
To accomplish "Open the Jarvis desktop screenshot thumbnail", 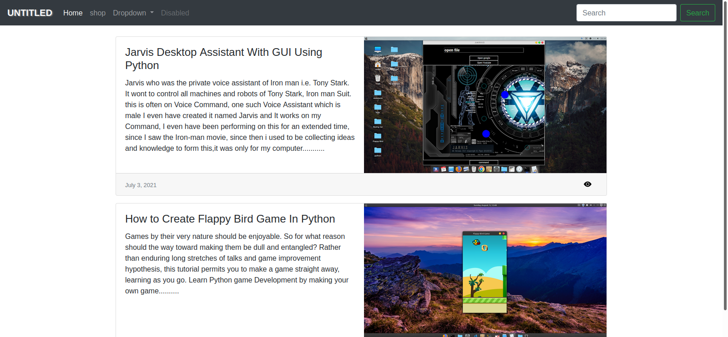I will [x=485, y=105].
